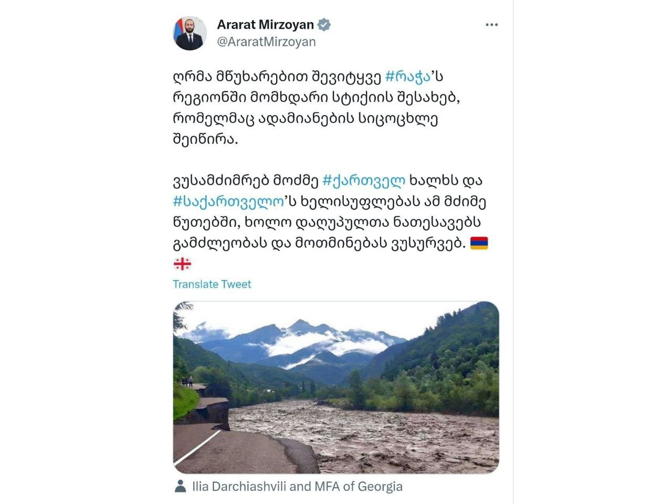
Task: Open the @AraratMirzoyan handle link
Action: coord(267,41)
